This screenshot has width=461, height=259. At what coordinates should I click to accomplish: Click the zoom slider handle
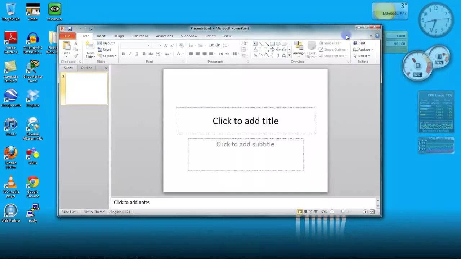pos(343,212)
